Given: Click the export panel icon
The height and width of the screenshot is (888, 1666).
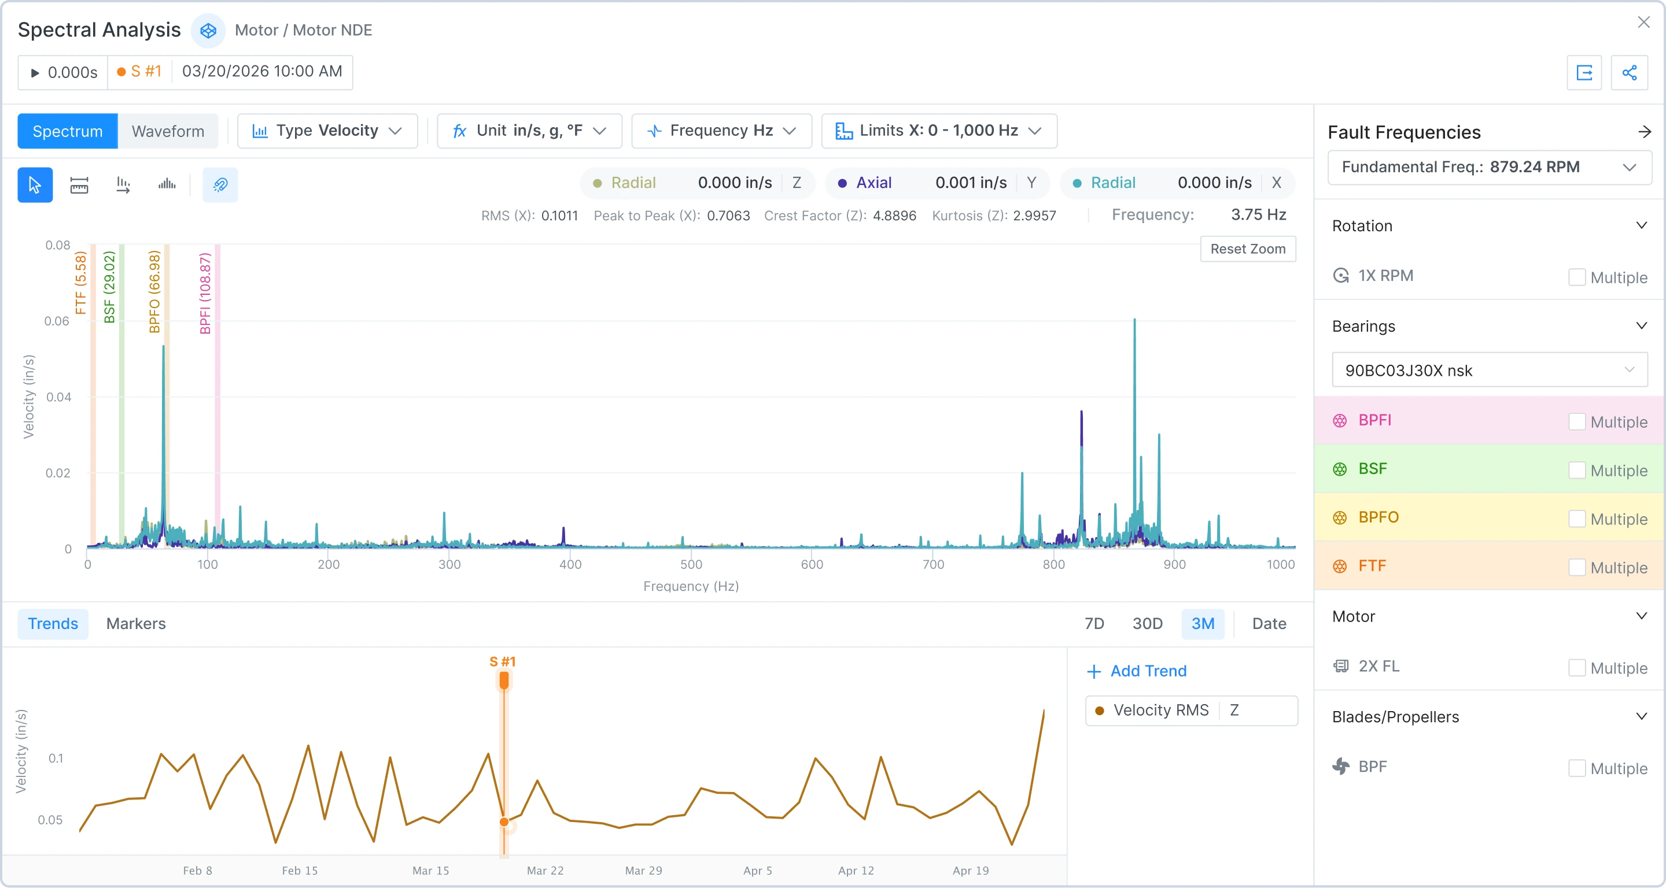Looking at the screenshot, I should [x=1584, y=72].
